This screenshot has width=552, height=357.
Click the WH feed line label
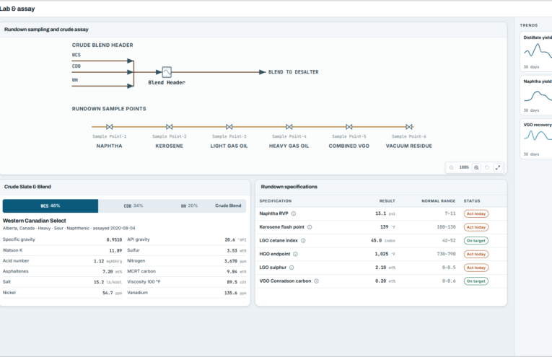(75, 80)
